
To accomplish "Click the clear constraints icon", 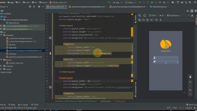I will 151,20.
